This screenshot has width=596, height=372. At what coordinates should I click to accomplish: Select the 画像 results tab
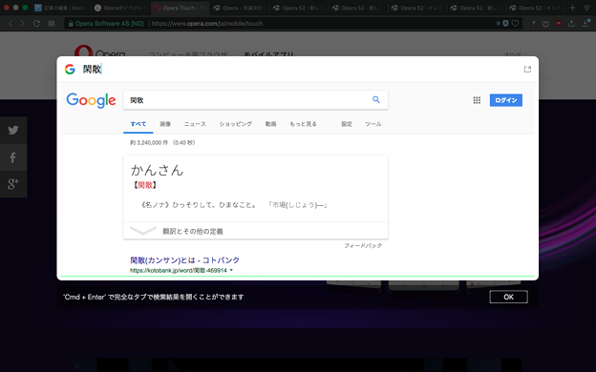[x=165, y=124]
